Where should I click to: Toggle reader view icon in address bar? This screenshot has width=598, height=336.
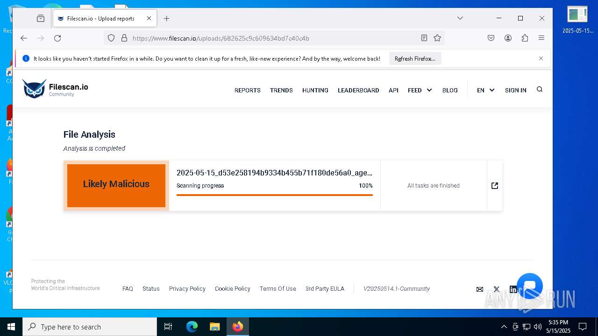point(424,38)
